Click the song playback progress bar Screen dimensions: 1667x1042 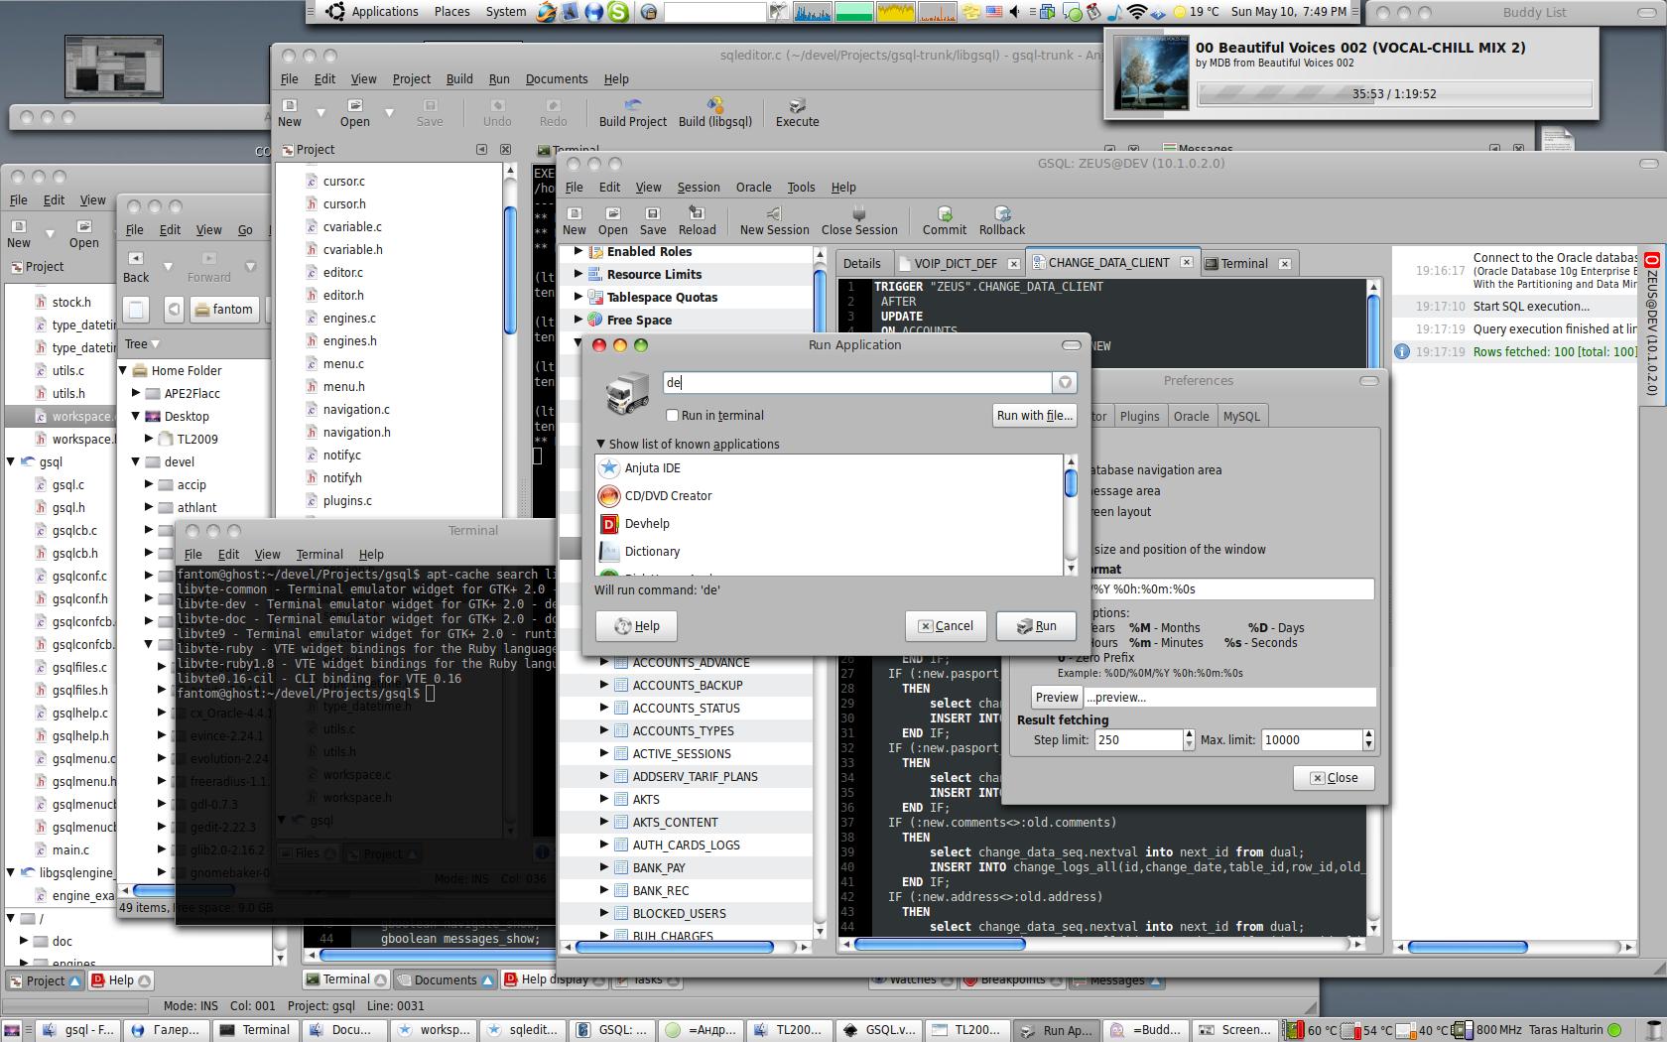[1394, 94]
